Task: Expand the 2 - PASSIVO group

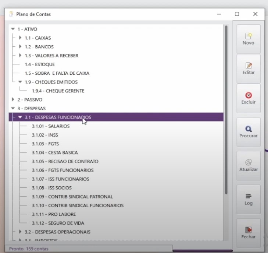Action: 13,100
